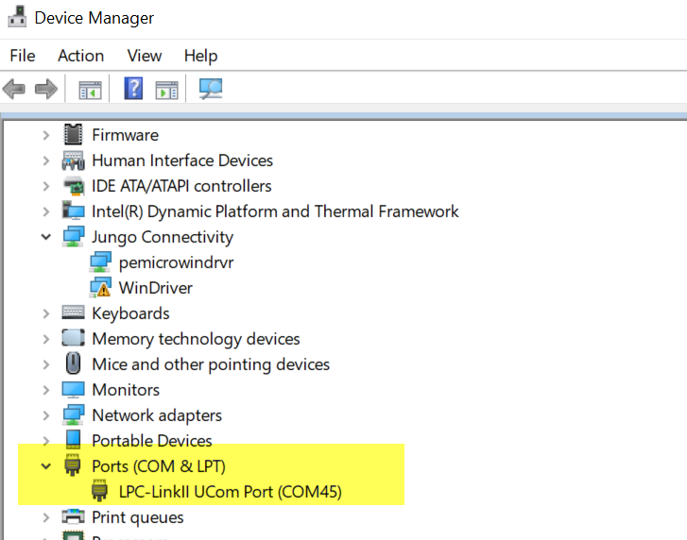687x540 pixels.
Task: Select LPC-LinkII UCom Port (COM45)
Action: [x=230, y=492]
